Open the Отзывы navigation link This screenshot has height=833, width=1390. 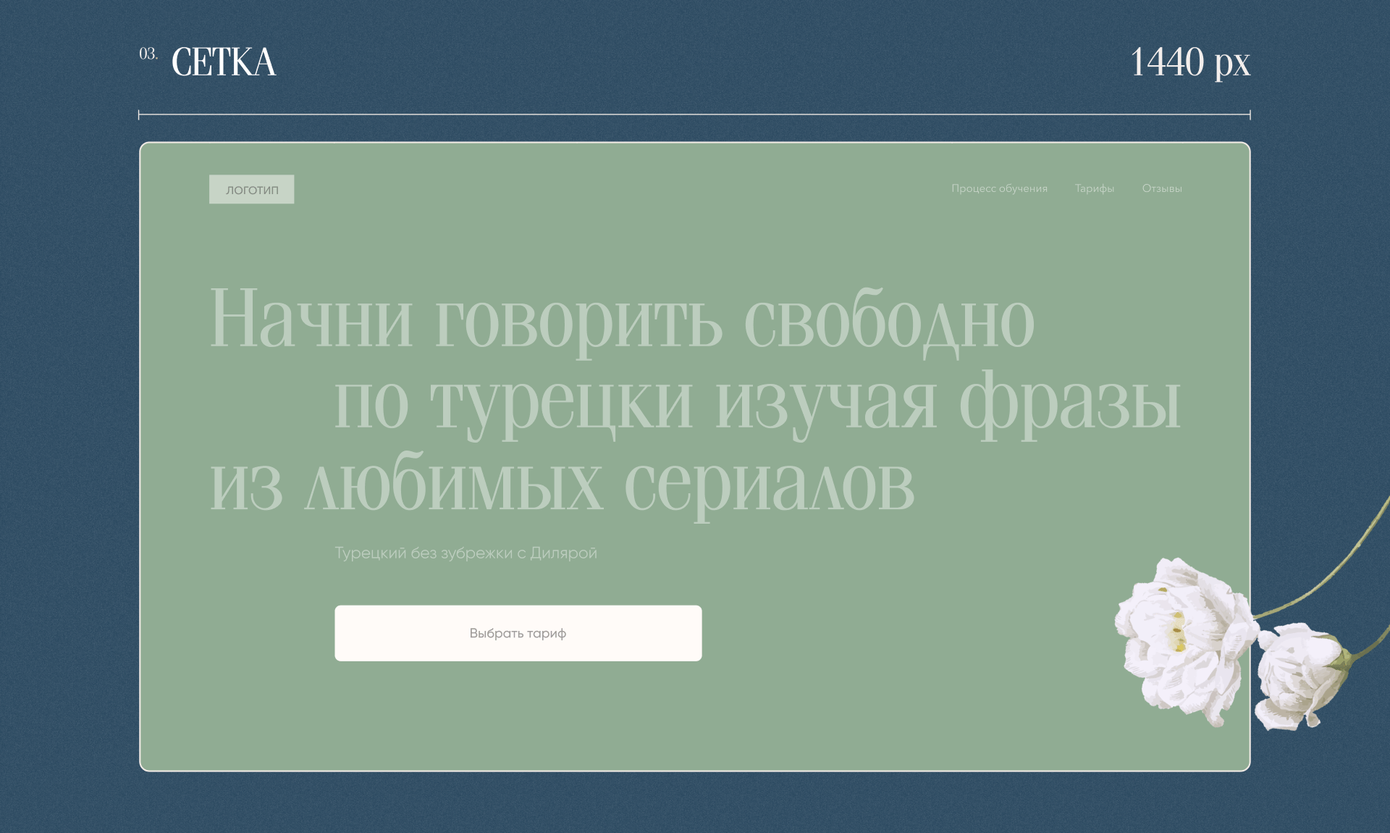(1161, 188)
